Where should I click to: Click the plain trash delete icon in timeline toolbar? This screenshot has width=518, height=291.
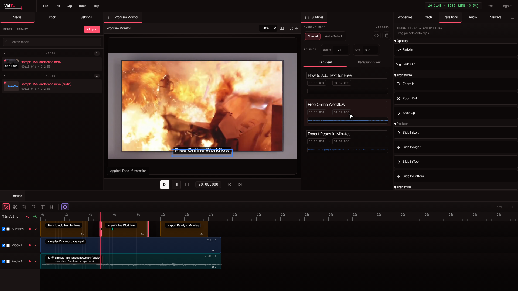tap(24, 207)
